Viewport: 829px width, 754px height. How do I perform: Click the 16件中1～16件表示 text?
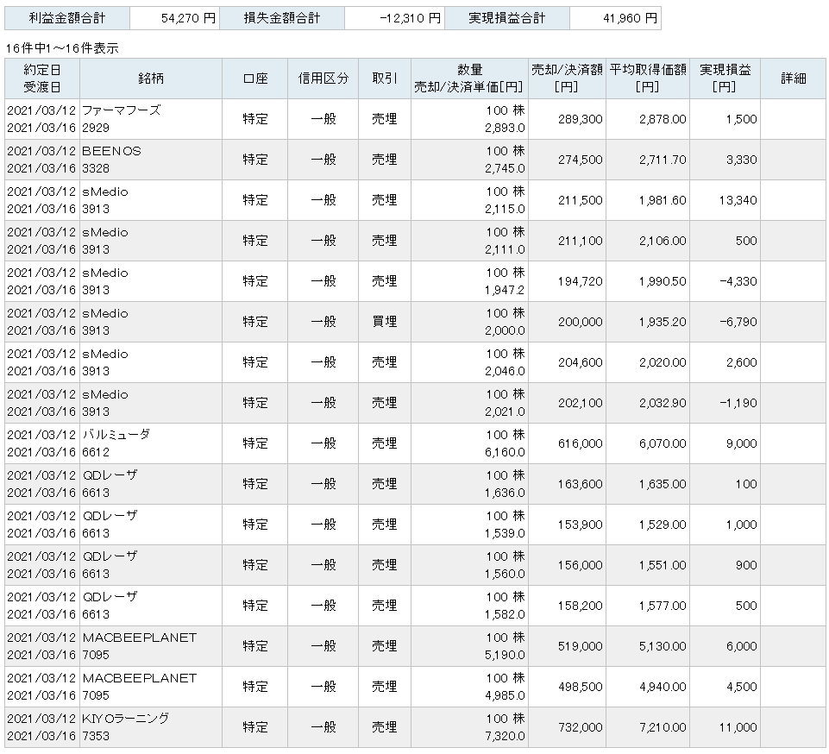pyautogui.click(x=62, y=48)
